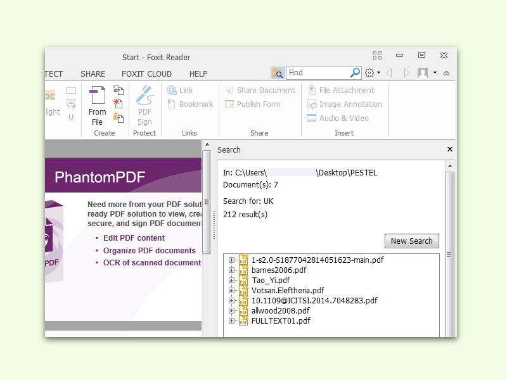Open the search settings gear icon

coord(369,73)
